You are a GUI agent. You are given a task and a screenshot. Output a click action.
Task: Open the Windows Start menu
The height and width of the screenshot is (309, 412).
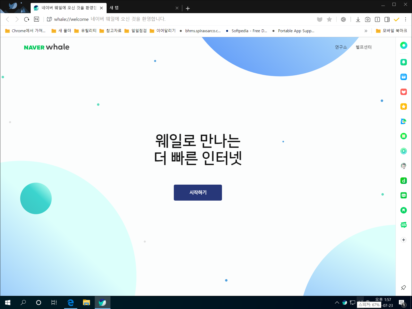(8, 303)
